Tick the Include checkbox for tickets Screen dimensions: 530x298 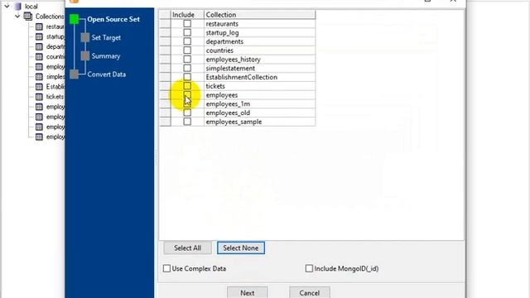pyautogui.click(x=187, y=86)
